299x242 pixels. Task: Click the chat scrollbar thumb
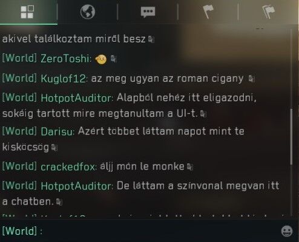click(291, 137)
